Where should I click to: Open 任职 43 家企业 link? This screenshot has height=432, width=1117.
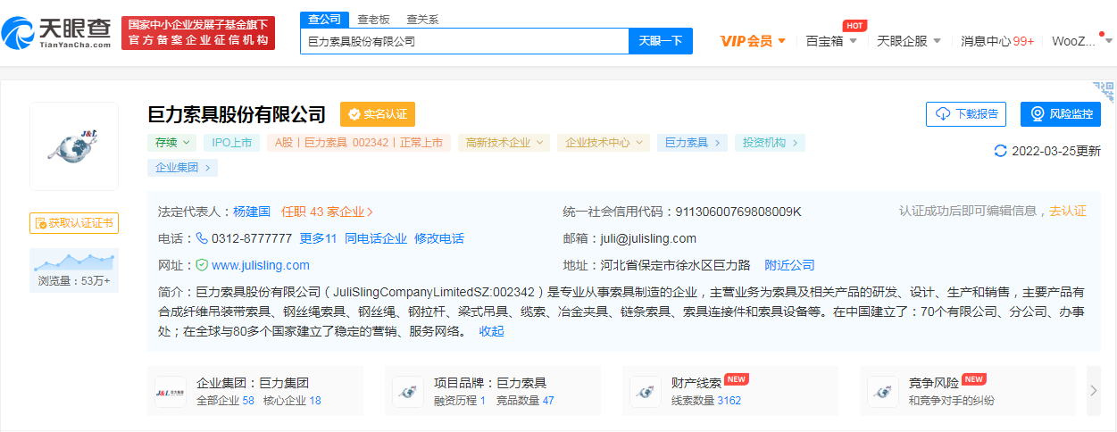point(328,212)
